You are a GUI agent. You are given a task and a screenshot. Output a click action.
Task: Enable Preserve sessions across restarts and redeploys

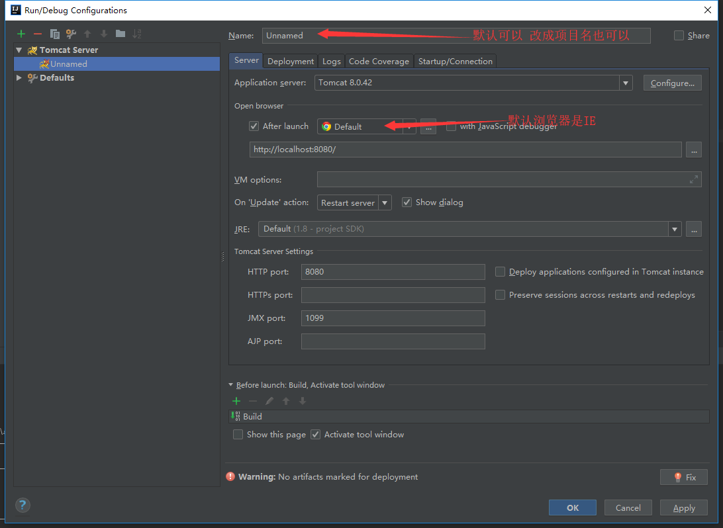pos(500,295)
